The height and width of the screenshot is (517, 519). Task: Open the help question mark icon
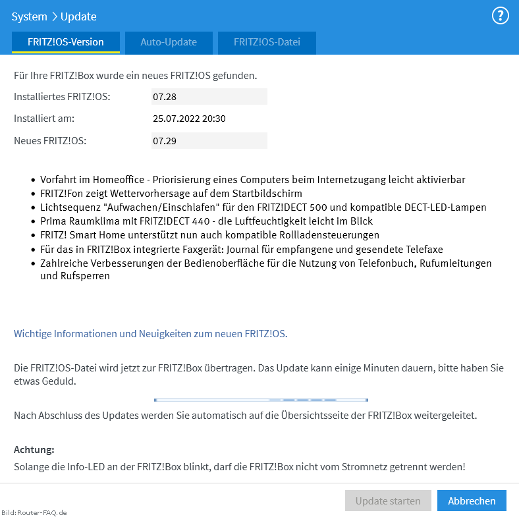click(500, 16)
